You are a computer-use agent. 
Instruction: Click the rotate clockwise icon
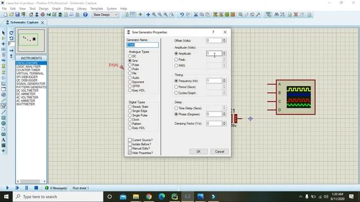(11, 33)
